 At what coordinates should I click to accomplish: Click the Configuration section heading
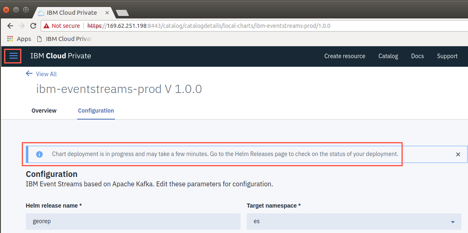(x=52, y=174)
